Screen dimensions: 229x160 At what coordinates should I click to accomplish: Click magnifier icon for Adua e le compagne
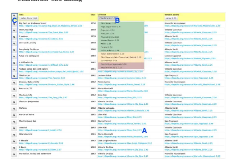(14, 57)
